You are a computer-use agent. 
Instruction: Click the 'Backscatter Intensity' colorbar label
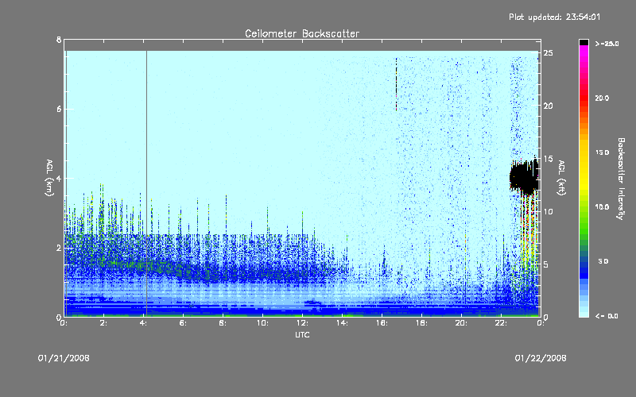click(x=621, y=179)
